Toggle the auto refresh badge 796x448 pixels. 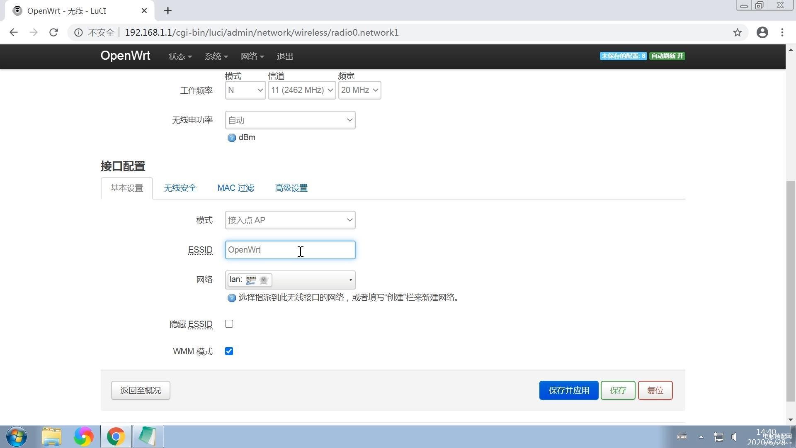click(x=667, y=56)
